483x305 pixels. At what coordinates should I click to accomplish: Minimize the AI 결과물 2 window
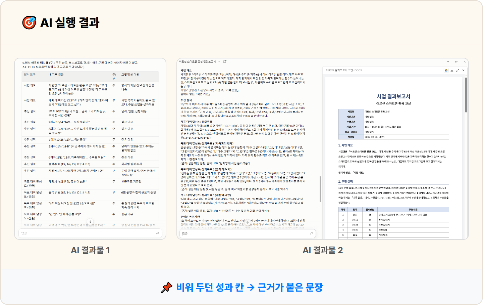pyautogui.click(x=448, y=62)
